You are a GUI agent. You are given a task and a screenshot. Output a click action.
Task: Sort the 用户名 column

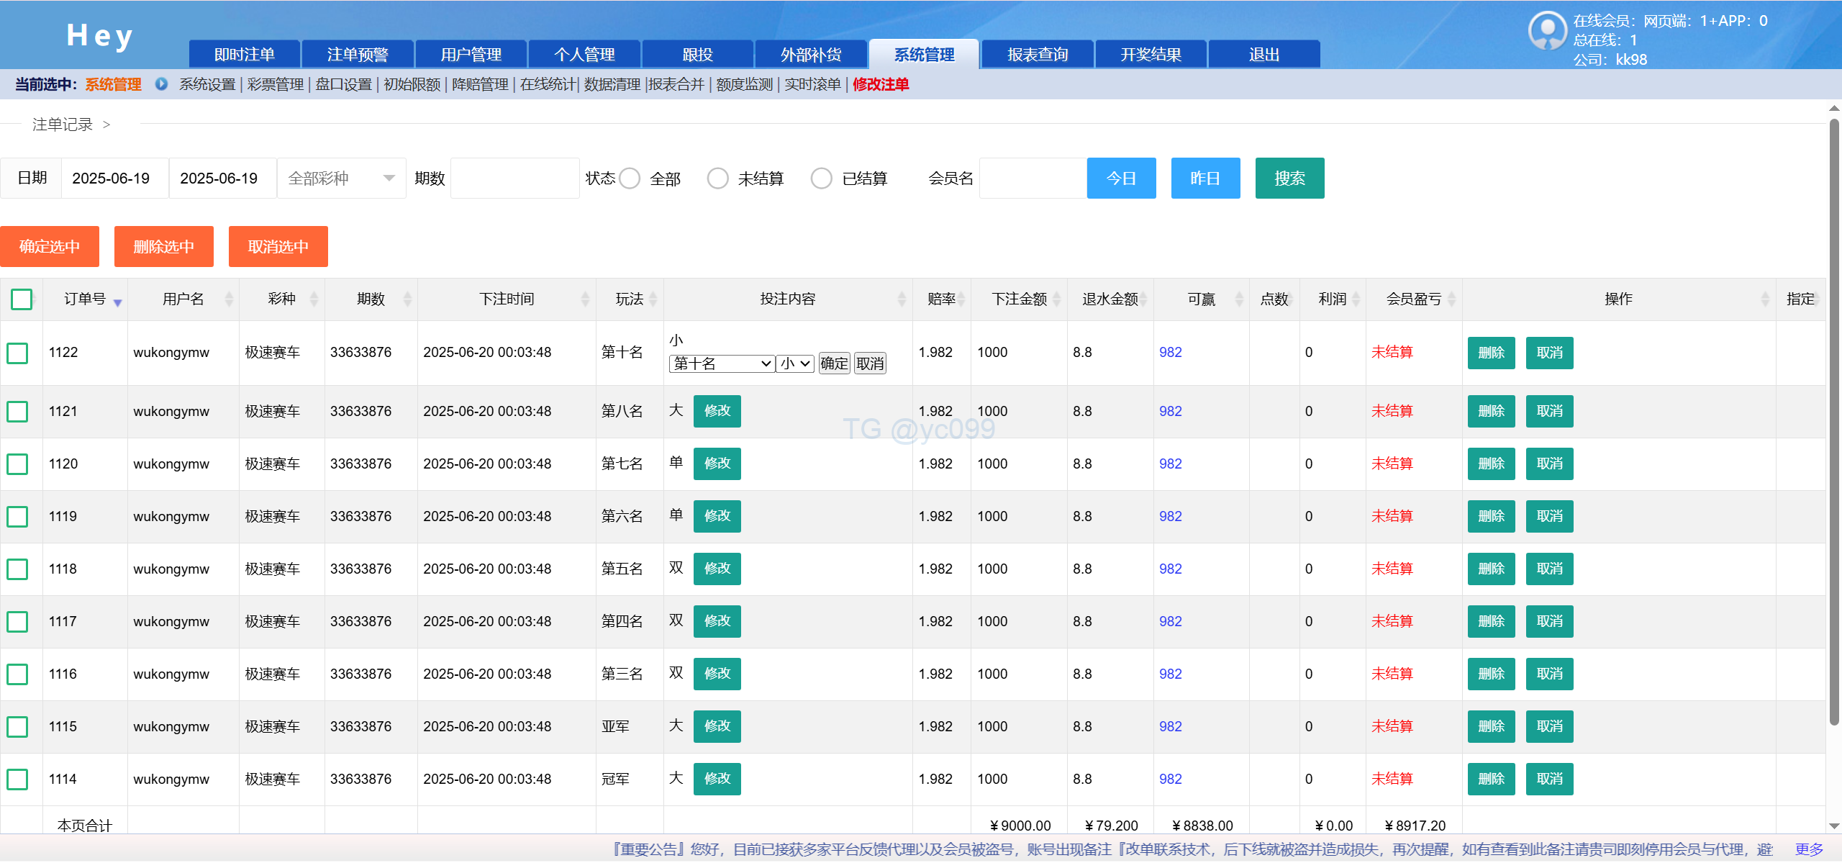pos(229,299)
